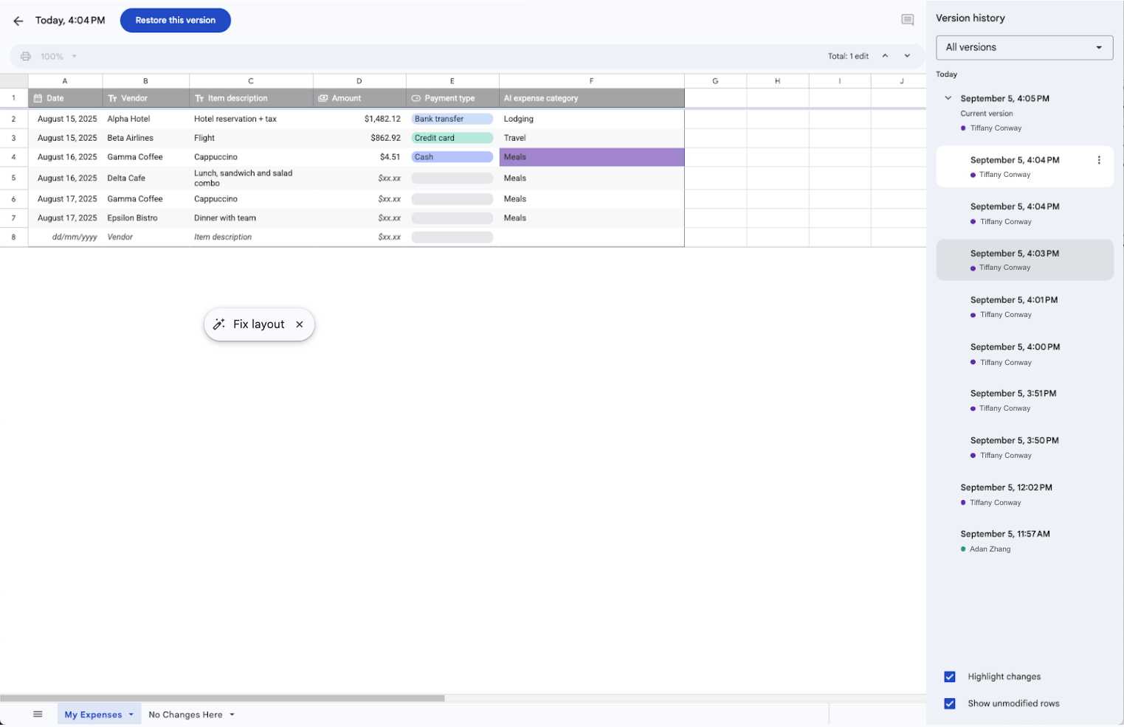The width and height of the screenshot is (1124, 727).
Task: Switch to the No Changes Here sheet tab
Action: (x=185, y=714)
